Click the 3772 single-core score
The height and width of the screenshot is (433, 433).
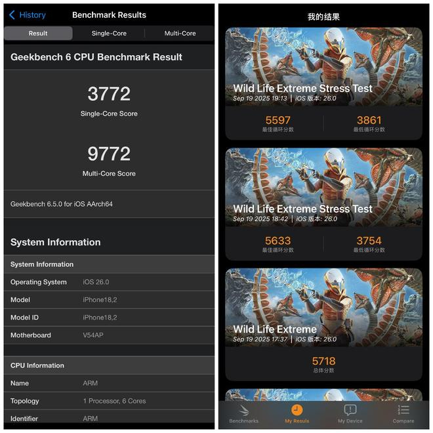109,94
